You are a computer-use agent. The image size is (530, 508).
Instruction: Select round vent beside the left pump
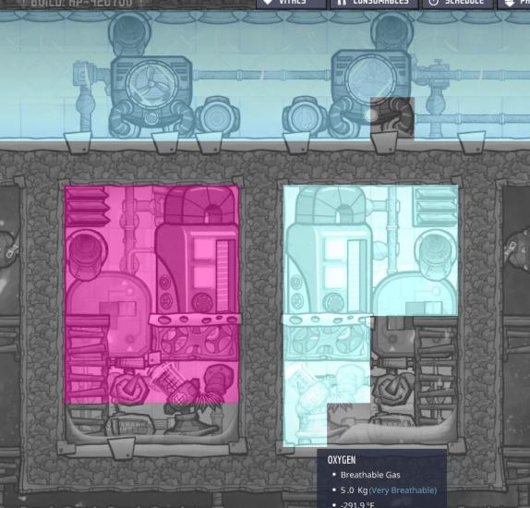[217, 116]
